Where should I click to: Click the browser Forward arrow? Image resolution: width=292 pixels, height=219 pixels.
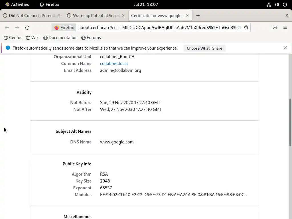(x=17, y=28)
